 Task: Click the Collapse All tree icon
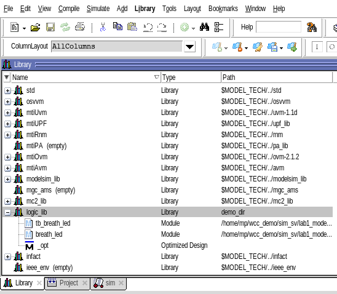point(219,27)
